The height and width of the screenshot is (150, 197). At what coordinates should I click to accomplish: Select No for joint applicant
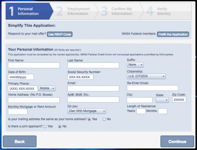tap(60, 126)
